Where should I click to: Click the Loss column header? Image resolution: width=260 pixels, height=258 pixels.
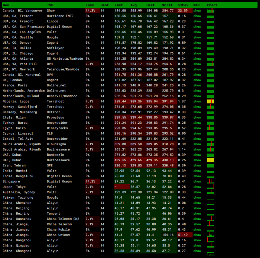click(90, 5)
